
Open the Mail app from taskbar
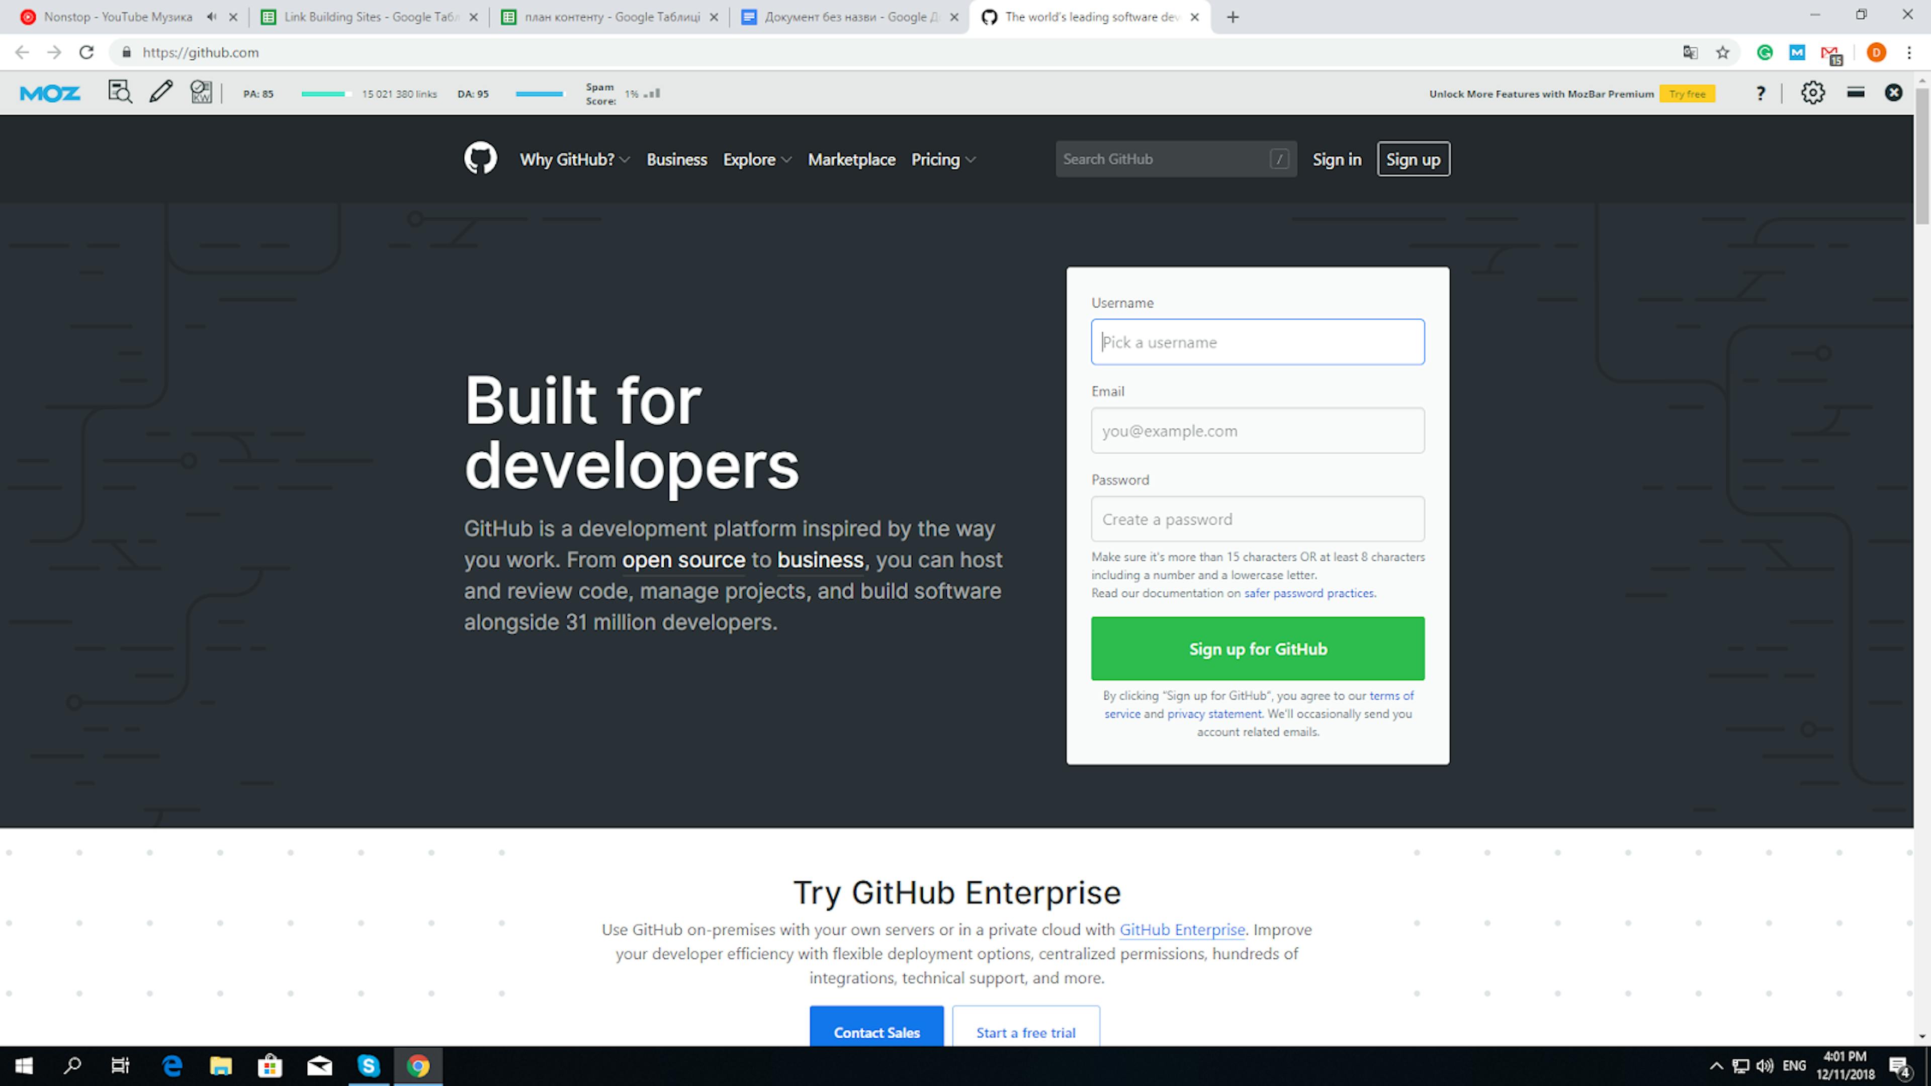[319, 1066]
